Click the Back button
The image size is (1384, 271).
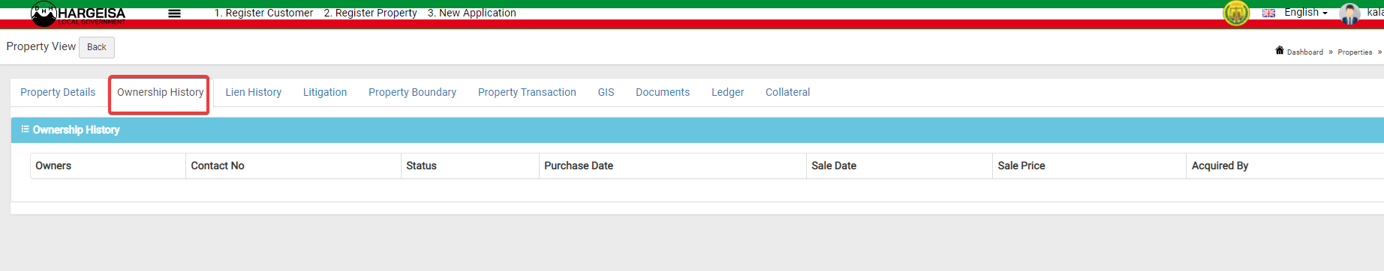pyautogui.click(x=97, y=47)
